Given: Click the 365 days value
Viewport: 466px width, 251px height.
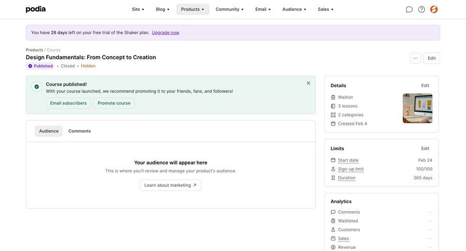Looking at the screenshot, I should [x=423, y=178].
